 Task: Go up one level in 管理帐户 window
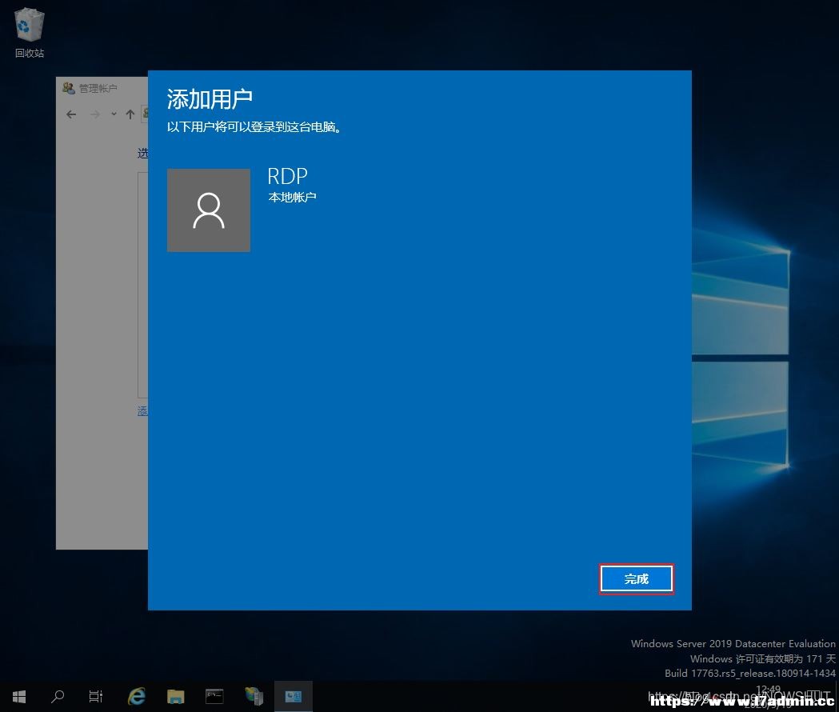click(130, 114)
